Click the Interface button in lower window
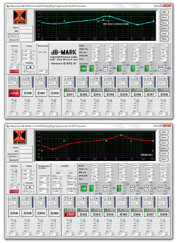This screenshot has height=243, width=177. 164,148
